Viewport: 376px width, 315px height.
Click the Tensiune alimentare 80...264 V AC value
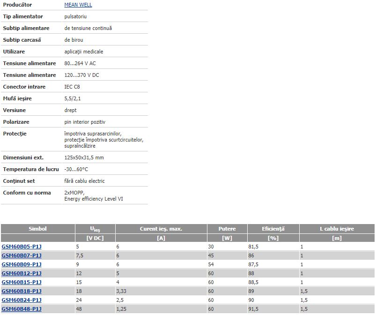click(x=80, y=63)
